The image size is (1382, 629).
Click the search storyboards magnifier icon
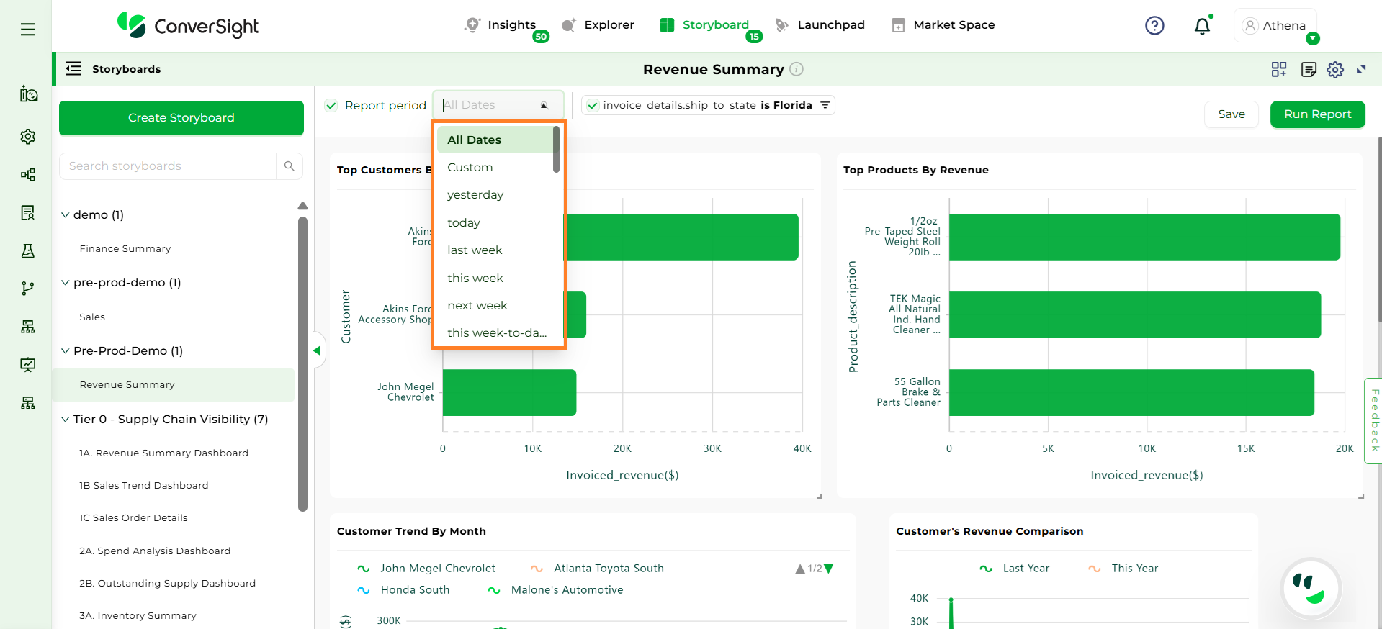click(x=290, y=166)
